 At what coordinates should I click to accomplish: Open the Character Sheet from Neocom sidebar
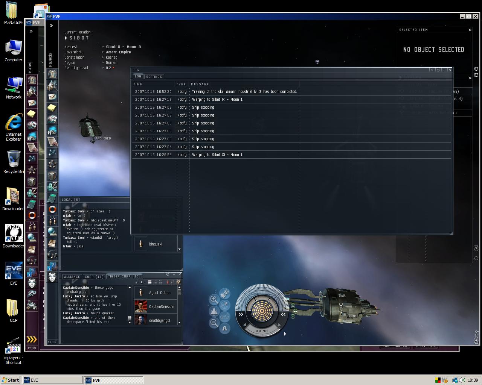pos(52,74)
